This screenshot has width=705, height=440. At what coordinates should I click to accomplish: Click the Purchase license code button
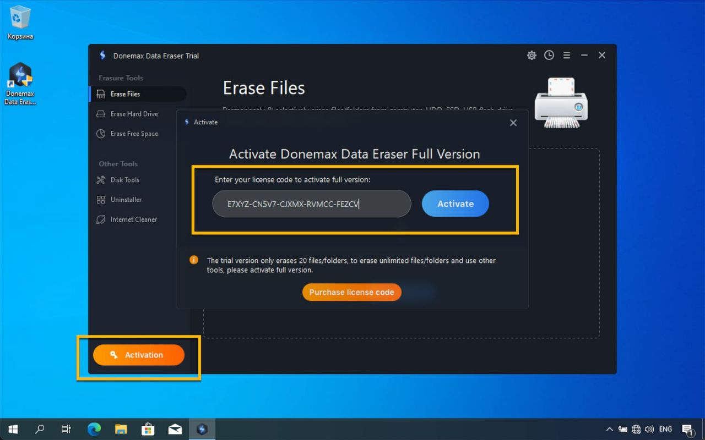351,293
